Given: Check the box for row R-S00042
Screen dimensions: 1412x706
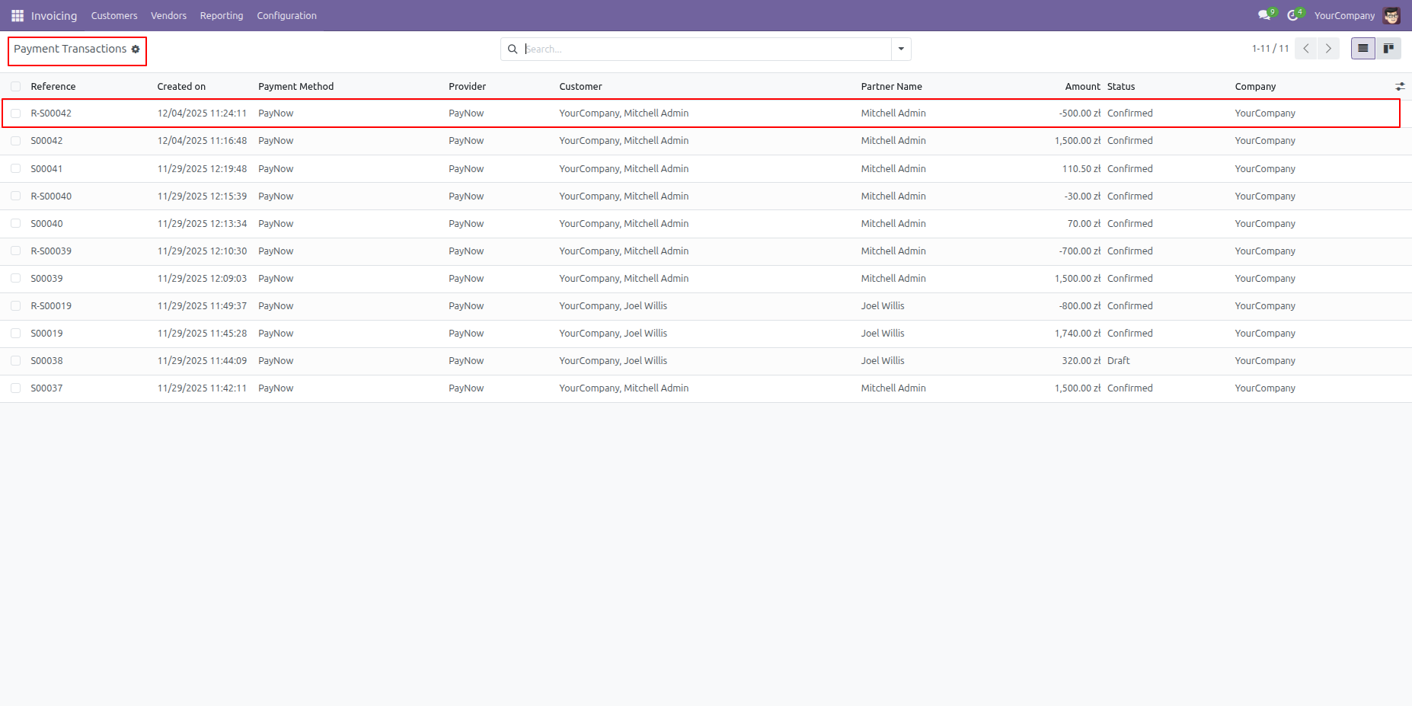Looking at the screenshot, I should [x=16, y=113].
